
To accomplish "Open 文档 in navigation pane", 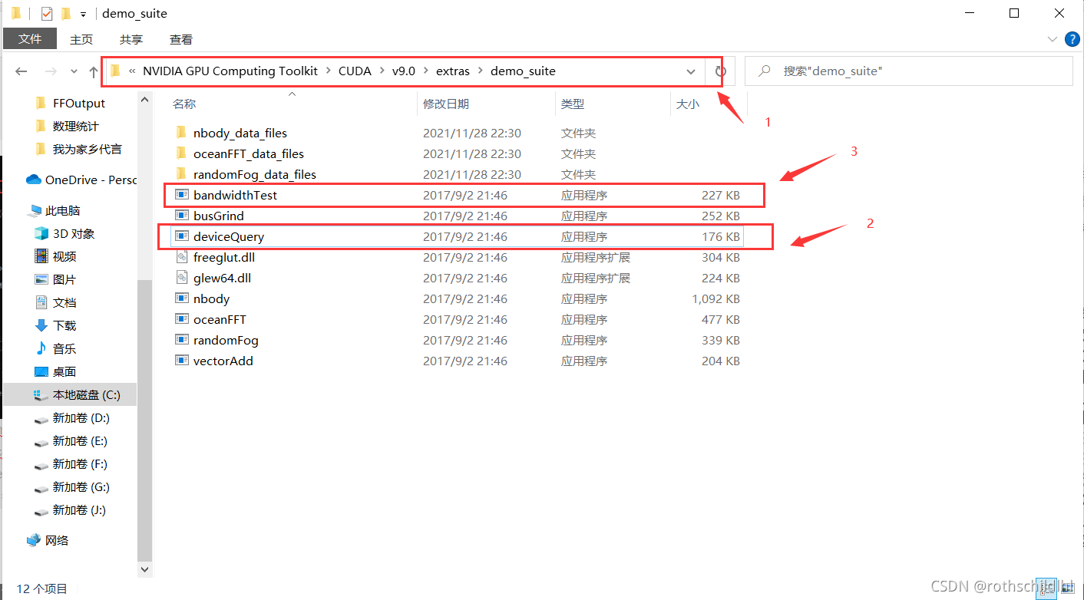I will point(56,302).
